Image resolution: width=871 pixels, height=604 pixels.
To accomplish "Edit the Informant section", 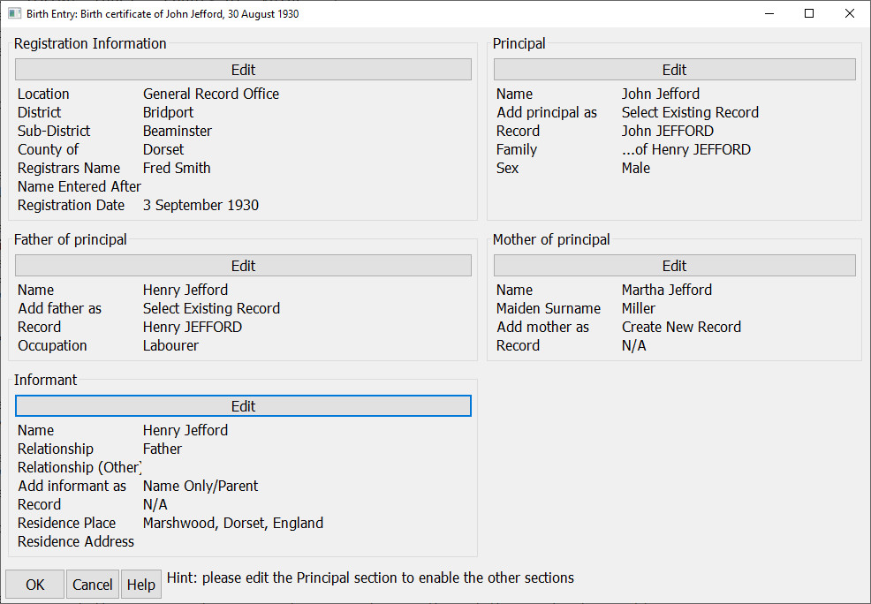I will click(243, 406).
